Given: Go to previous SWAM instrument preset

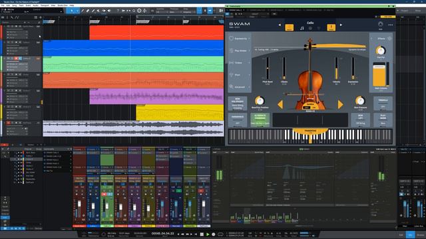Looking at the screenshot, I should point(280,25).
